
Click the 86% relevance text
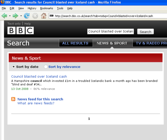click(x=44, y=89)
